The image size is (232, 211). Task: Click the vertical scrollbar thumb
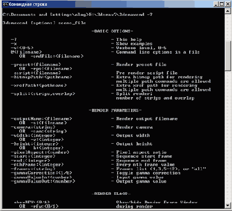[228, 56]
